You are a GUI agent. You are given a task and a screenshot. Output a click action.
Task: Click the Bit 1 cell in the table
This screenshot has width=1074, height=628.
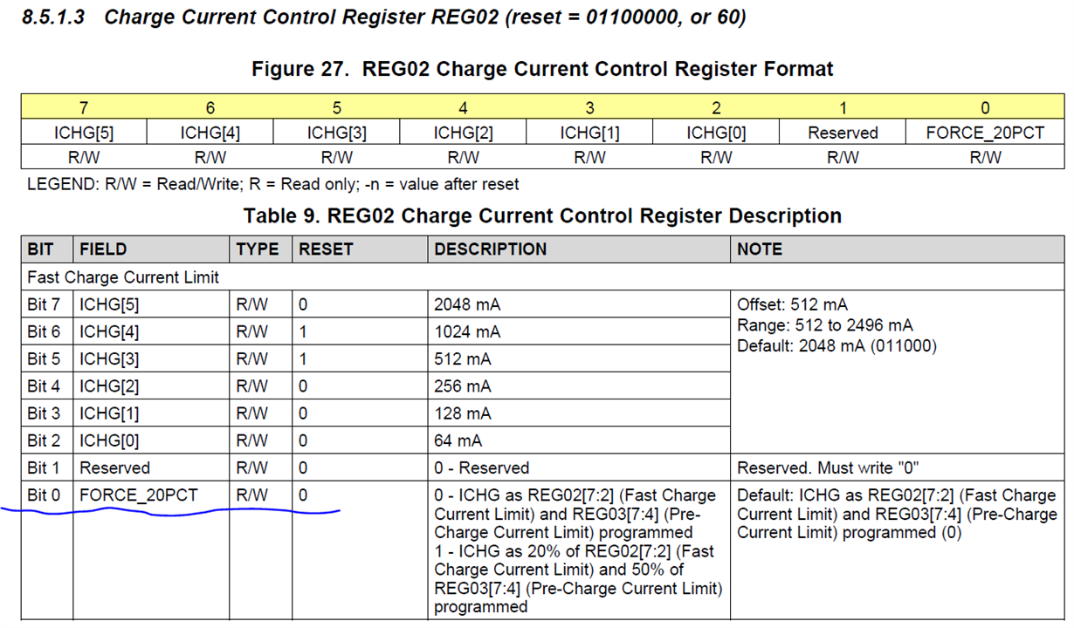coord(47,468)
